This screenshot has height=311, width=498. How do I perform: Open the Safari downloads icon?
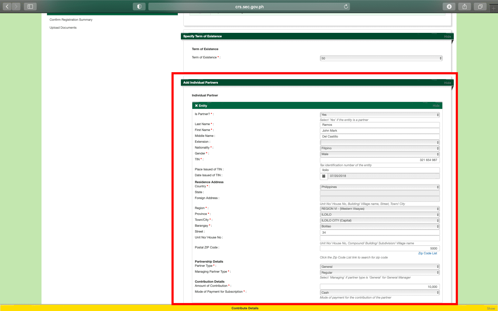point(449,7)
